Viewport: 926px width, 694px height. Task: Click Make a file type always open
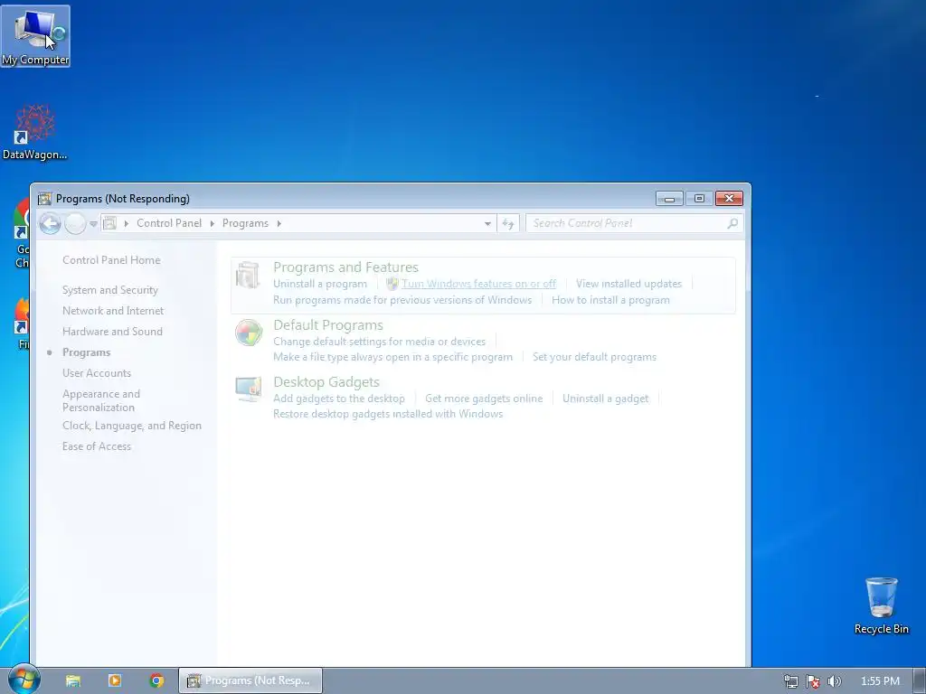pyautogui.click(x=392, y=357)
